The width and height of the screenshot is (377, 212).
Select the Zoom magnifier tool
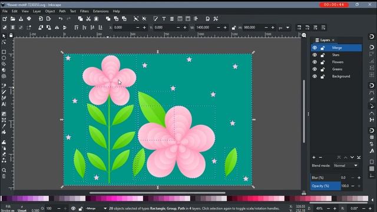[x=4, y=170]
